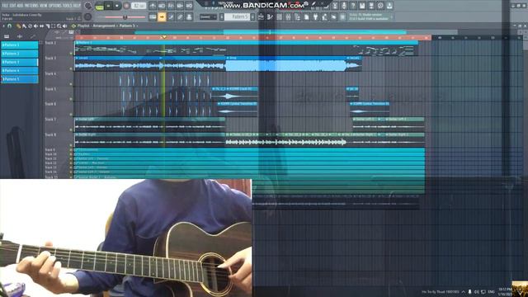Mute Track 4 using its green dot
This screenshot has height=297, width=528.
[x=71, y=84]
